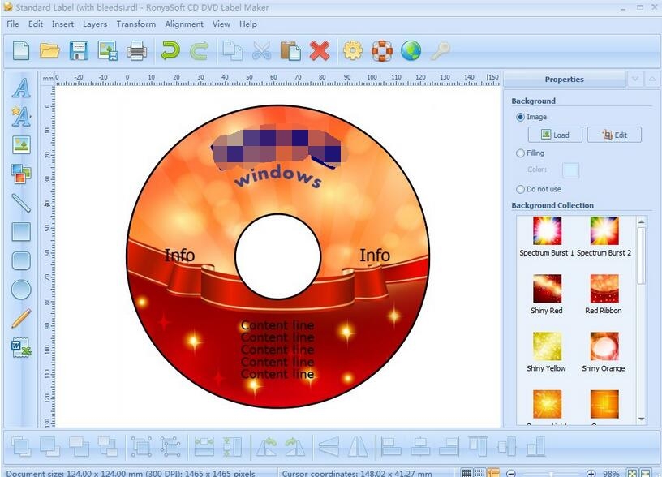Cut with the scissors icon
This screenshot has width=662, height=477.
pos(262,51)
